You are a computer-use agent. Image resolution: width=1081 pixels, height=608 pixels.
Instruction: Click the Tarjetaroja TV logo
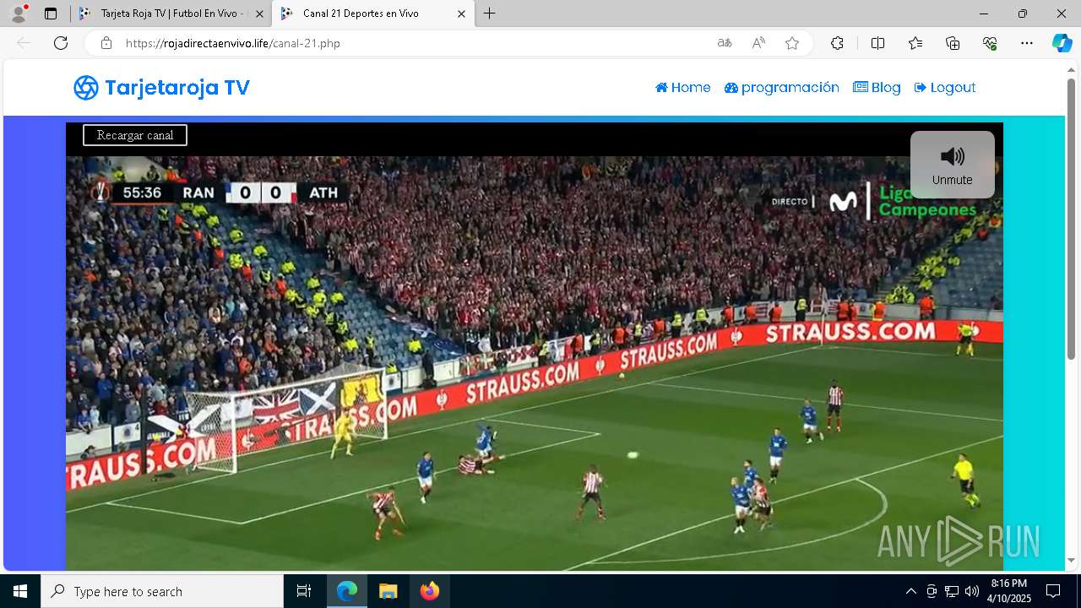(161, 88)
